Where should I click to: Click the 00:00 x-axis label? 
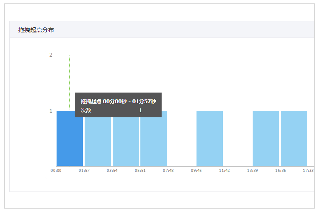coord(56,171)
